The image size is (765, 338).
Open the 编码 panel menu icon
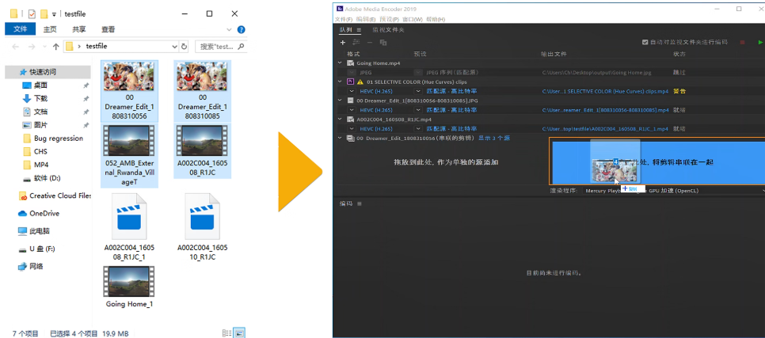click(359, 203)
